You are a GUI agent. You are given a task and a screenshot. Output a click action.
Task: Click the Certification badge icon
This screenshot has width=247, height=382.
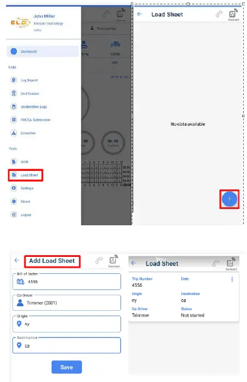tap(14, 93)
